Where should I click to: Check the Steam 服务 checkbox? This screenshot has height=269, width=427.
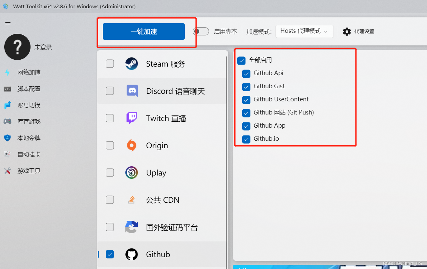tap(110, 64)
